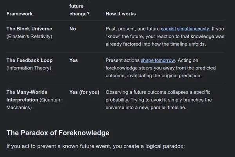
Task: Click the "If you act to prevent" paragraph
Action: pyautogui.click(x=96, y=146)
